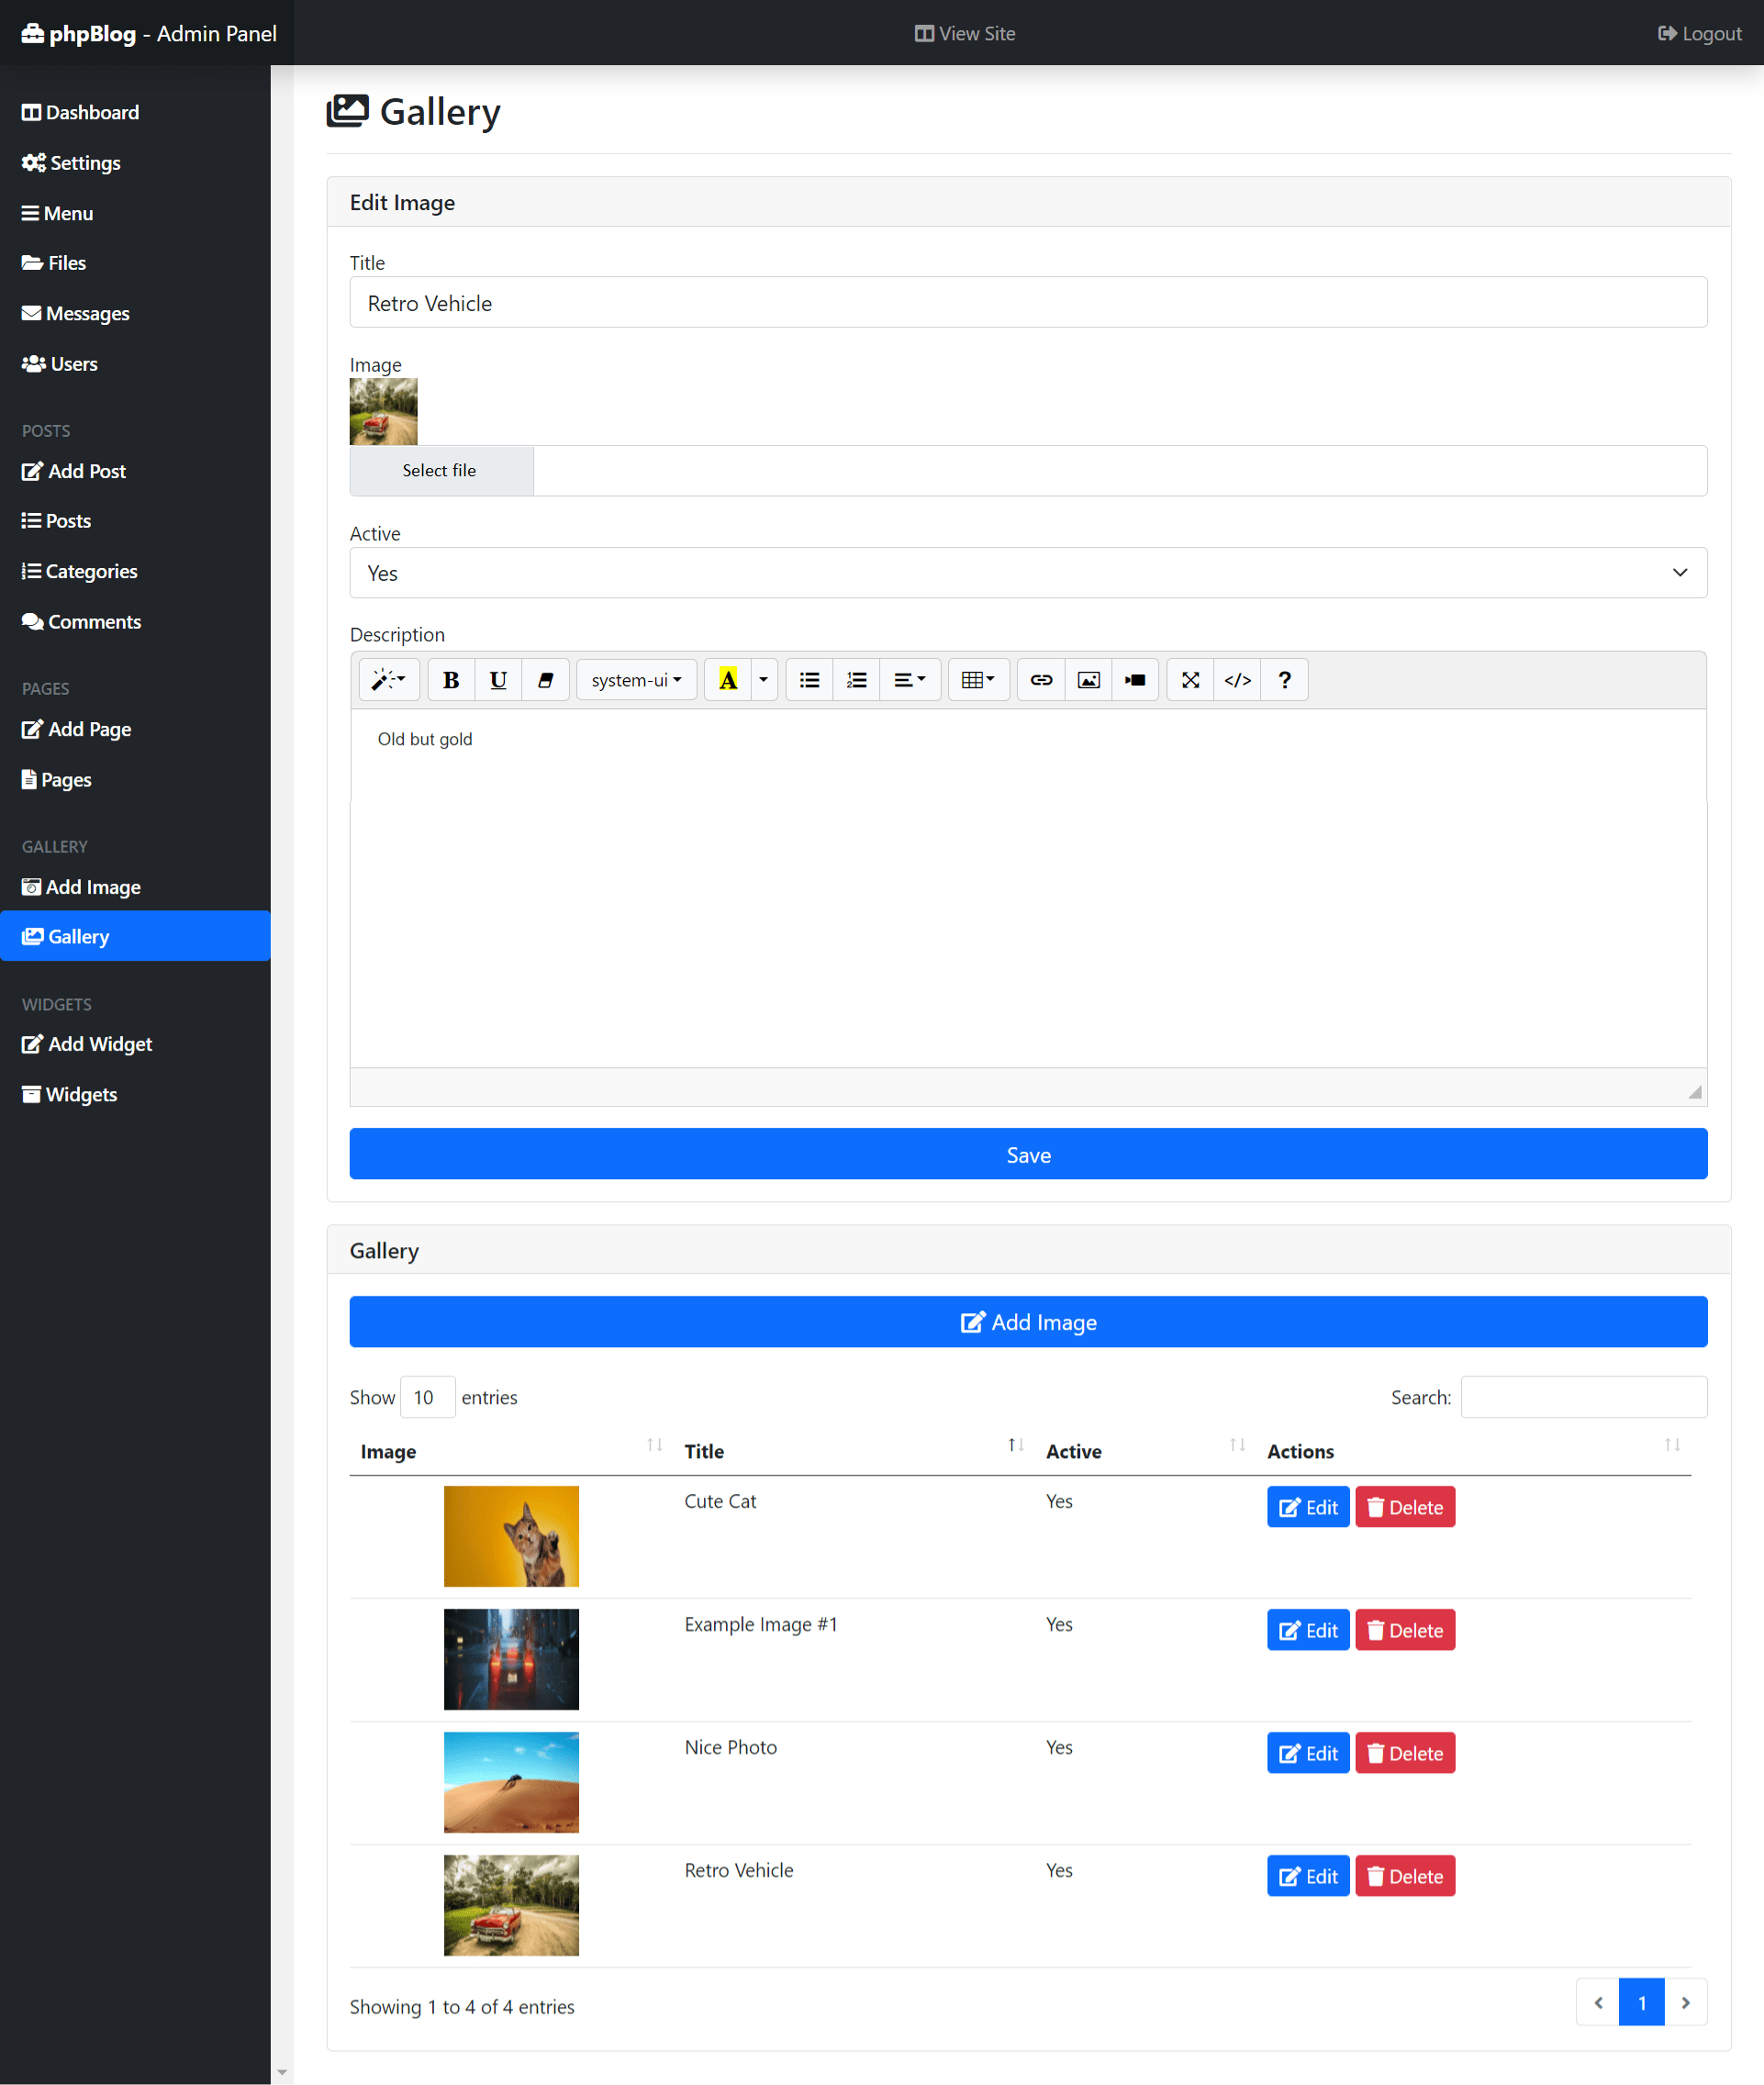1764x2085 pixels.
Task: Toggle underline formatting in description editor
Action: coord(498,680)
